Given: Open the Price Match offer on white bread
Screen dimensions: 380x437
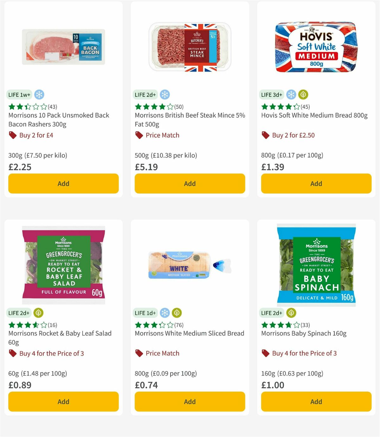Looking at the screenshot, I should (162, 353).
